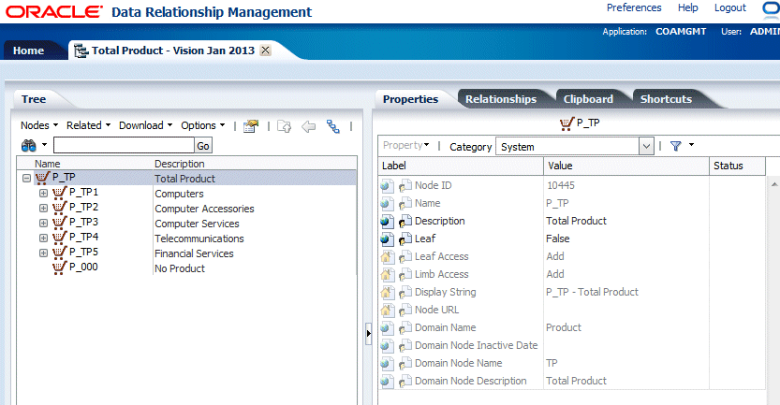The image size is (780, 405).
Task: Click the Label column header
Action: (461, 166)
